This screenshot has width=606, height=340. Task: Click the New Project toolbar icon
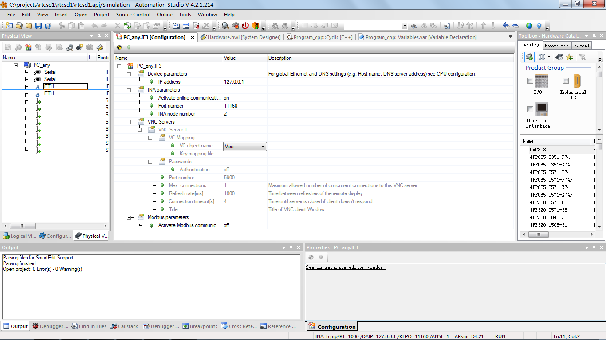(9, 26)
